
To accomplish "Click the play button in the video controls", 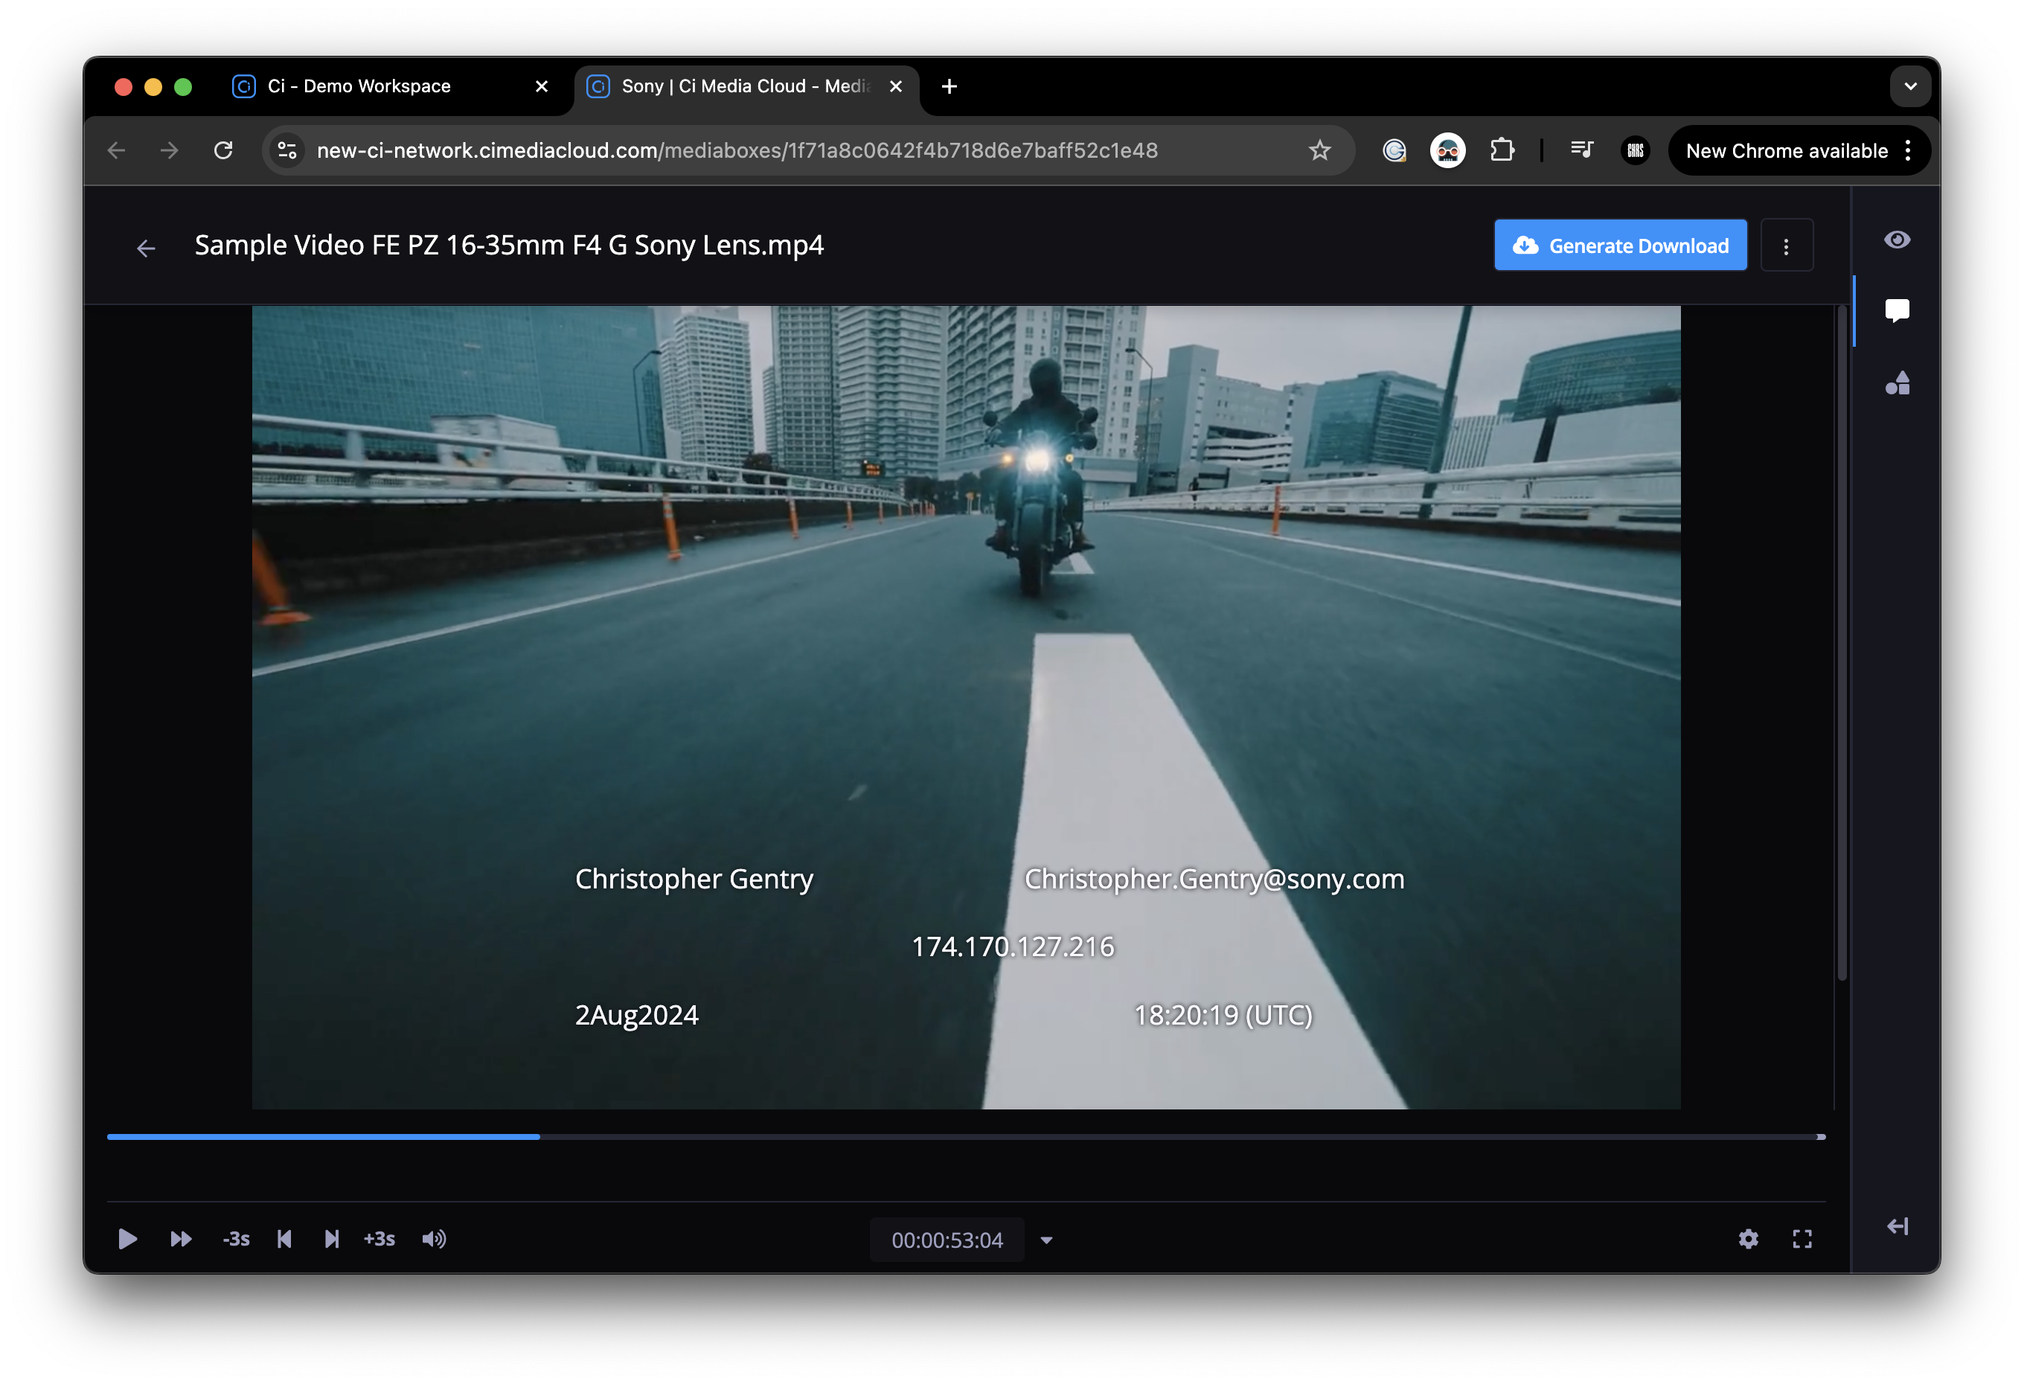I will [127, 1239].
